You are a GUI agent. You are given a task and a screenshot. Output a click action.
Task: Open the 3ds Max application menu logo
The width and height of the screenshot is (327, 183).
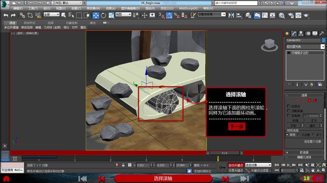pos(5,5)
